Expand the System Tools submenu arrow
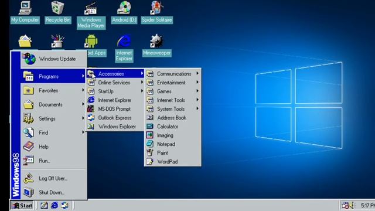Viewport: 375px width, 211px height. click(x=197, y=108)
